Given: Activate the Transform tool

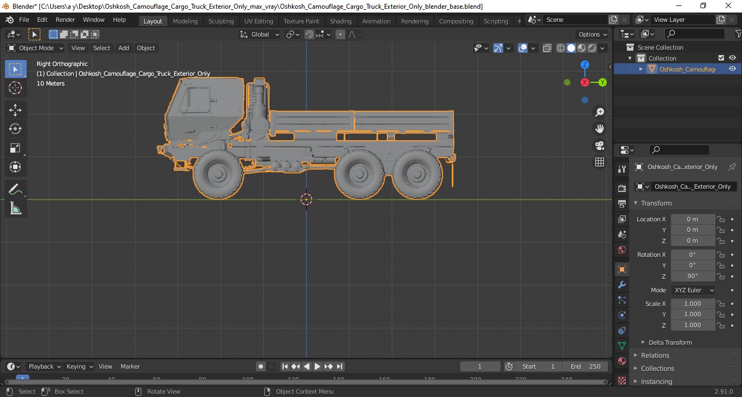Looking at the screenshot, I should pyautogui.click(x=15, y=167).
